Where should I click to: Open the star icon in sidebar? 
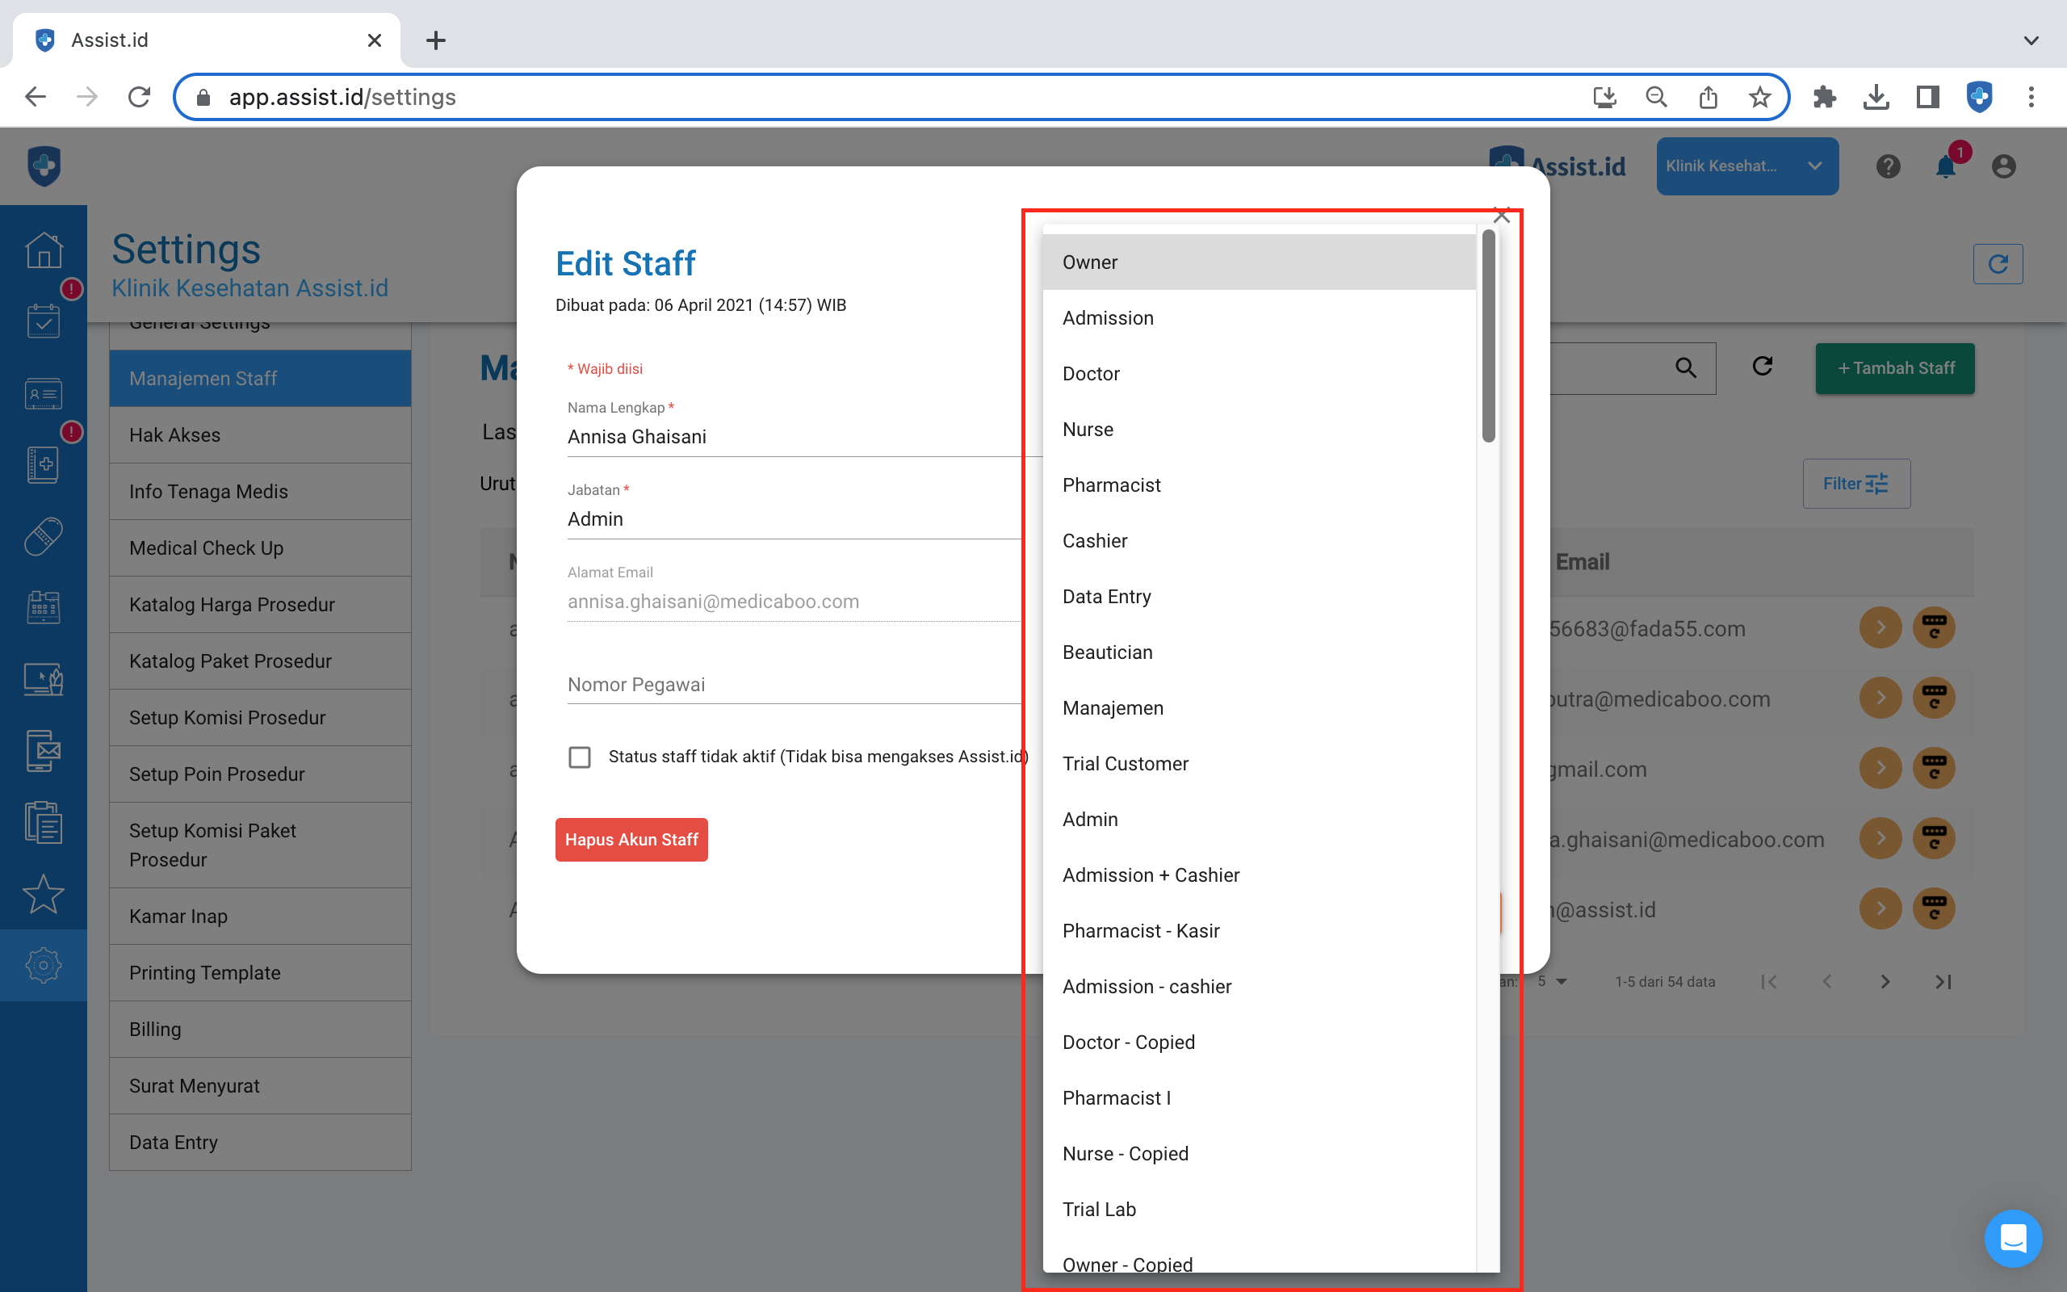tap(43, 895)
